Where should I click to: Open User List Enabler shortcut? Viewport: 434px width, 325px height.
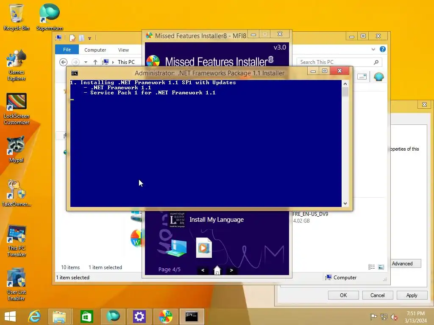(17, 285)
